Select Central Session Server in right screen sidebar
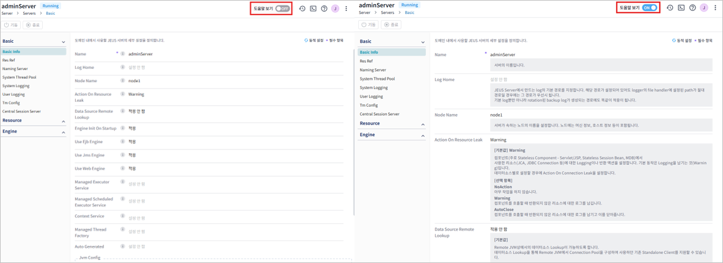723x263 pixels. coord(380,114)
